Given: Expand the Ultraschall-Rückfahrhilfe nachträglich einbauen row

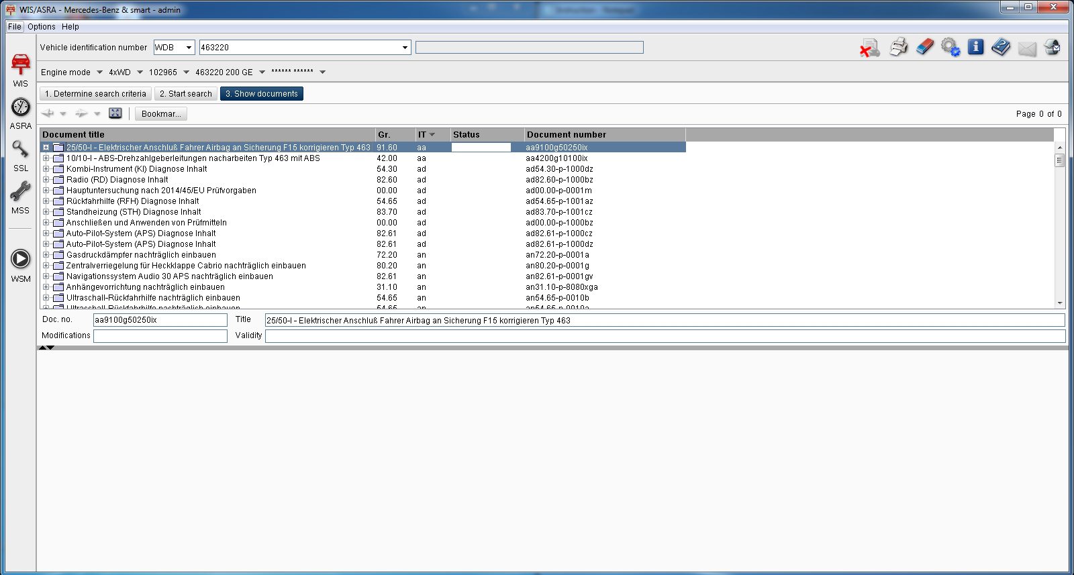Looking at the screenshot, I should pyautogui.click(x=46, y=298).
